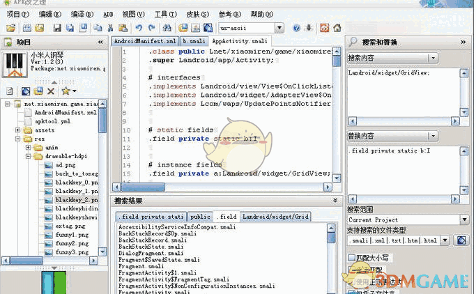Click the blue help question mark icon
476x294 pixels.
(297, 28)
